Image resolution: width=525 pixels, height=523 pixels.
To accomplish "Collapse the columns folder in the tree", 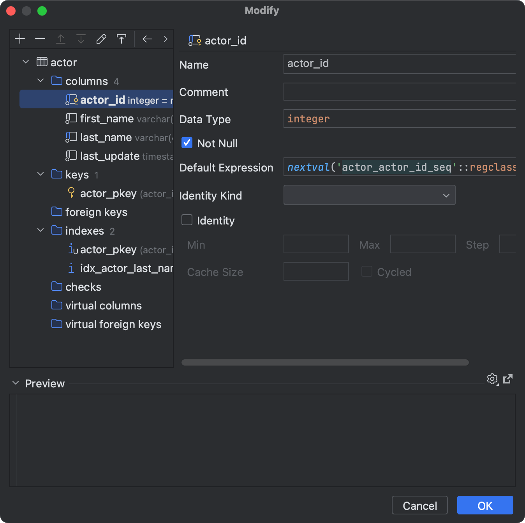I will pos(41,81).
